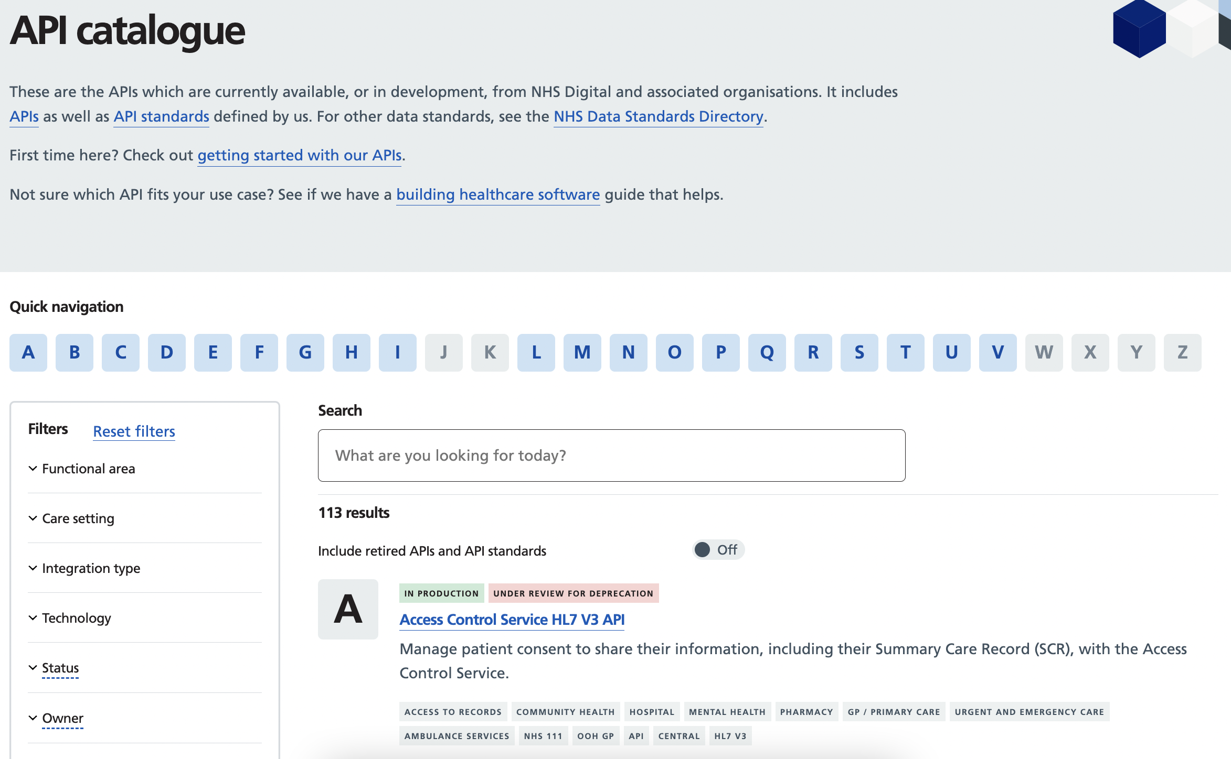The width and height of the screenshot is (1231, 759).
Task: Jump to letter L in quick navigation
Action: pyautogui.click(x=536, y=352)
